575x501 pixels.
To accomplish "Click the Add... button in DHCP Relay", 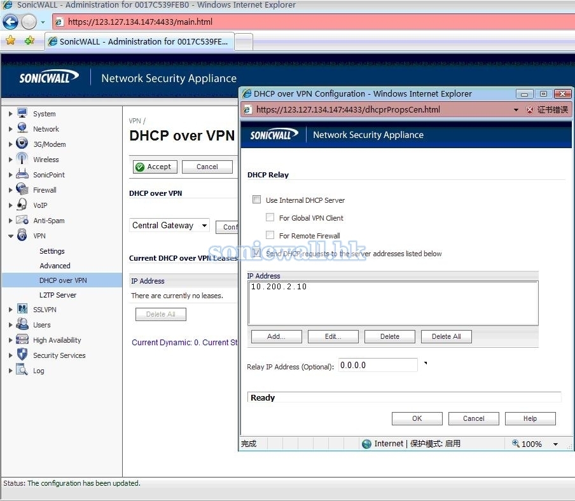I will tap(277, 336).
